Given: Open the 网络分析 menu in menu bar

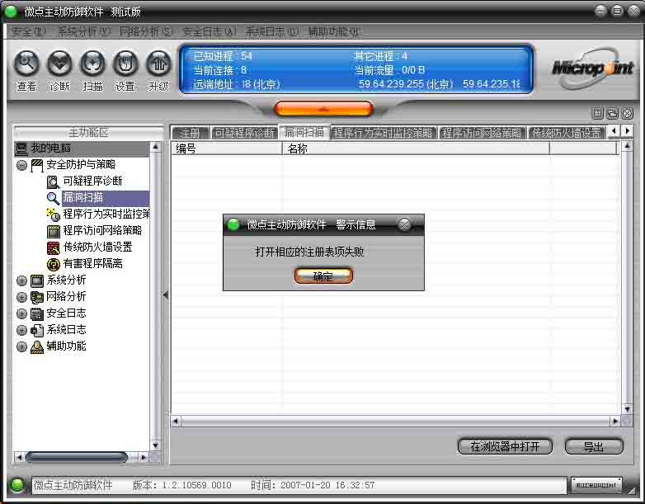Looking at the screenshot, I should (146, 31).
